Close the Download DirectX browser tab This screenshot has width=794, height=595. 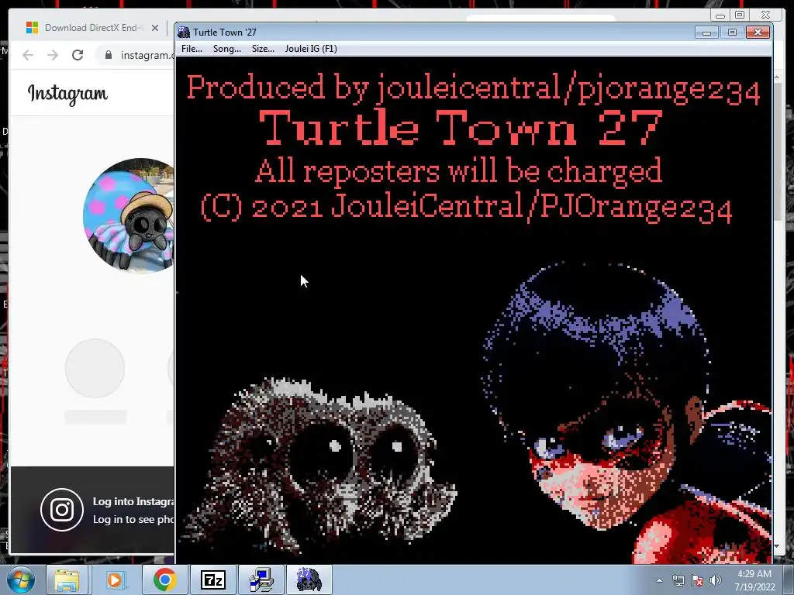click(x=155, y=28)
